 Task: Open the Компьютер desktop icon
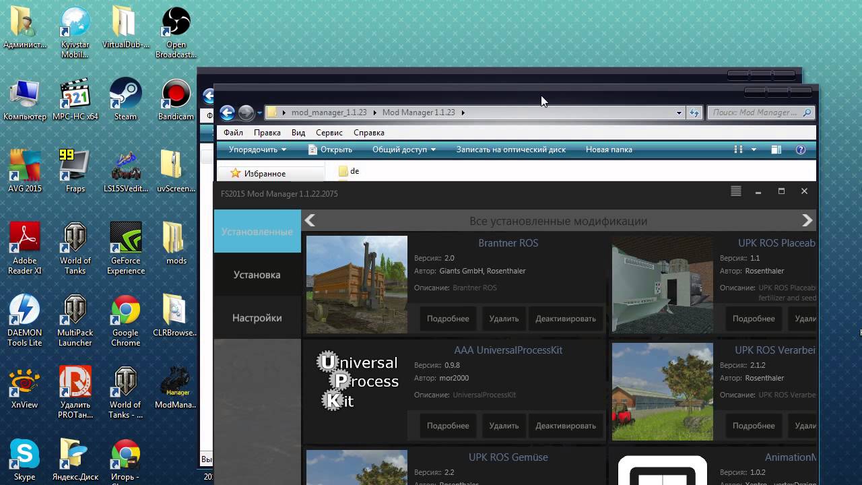point(25,99)
